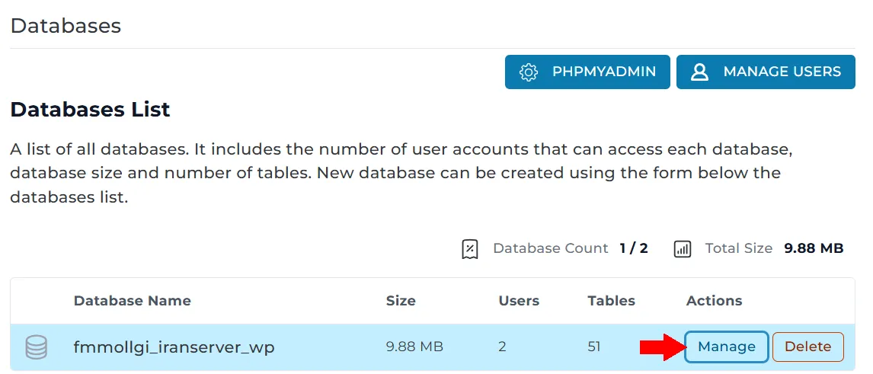Click the database stack icon beside fmmollgi_iranserver_wp

point(37,347)
